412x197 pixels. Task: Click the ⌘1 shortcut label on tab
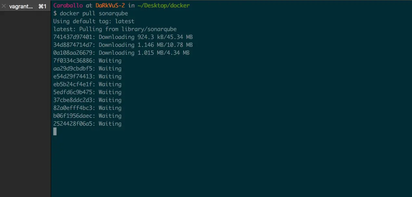coord(43,6)
